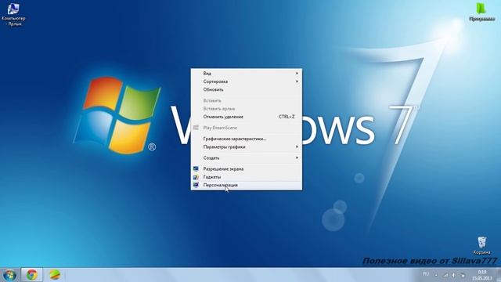Choose Вид in the context menu

pyautogui.click(x=247, y=73)
